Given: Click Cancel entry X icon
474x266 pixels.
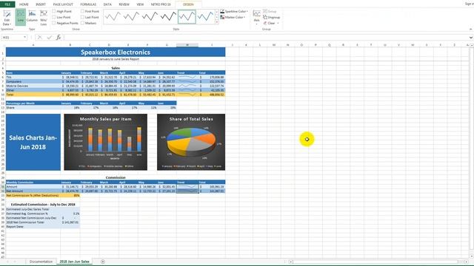Looking at the screenshot, I should pos(39,38).
